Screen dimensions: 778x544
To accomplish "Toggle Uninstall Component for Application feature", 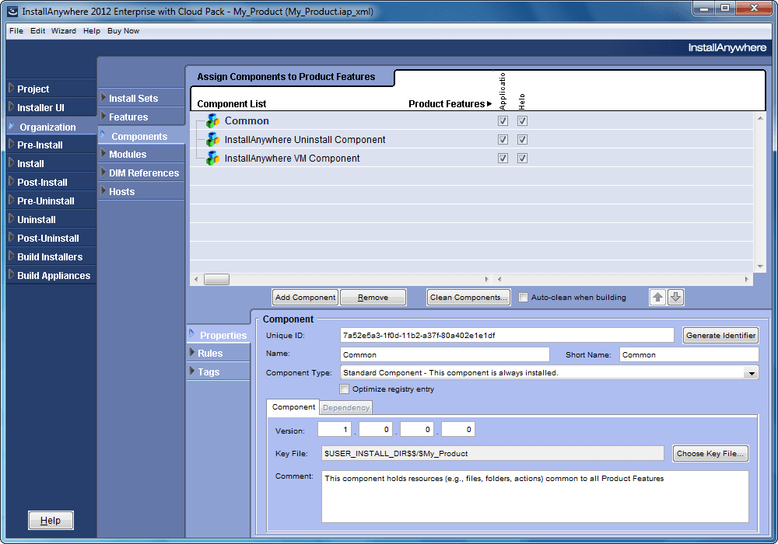I will pos(503,140).
